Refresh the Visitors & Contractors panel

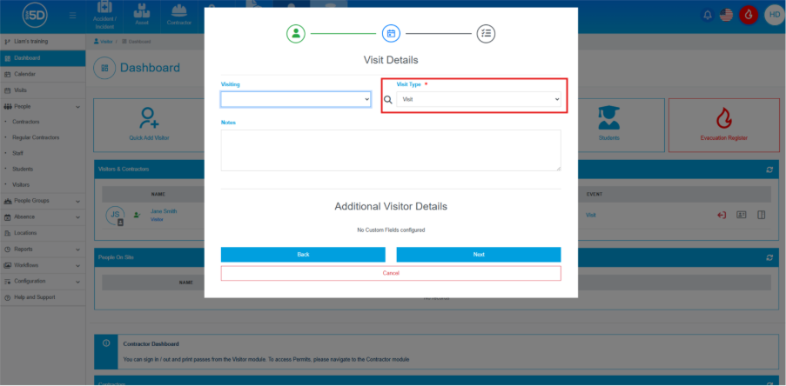point(769,170)
